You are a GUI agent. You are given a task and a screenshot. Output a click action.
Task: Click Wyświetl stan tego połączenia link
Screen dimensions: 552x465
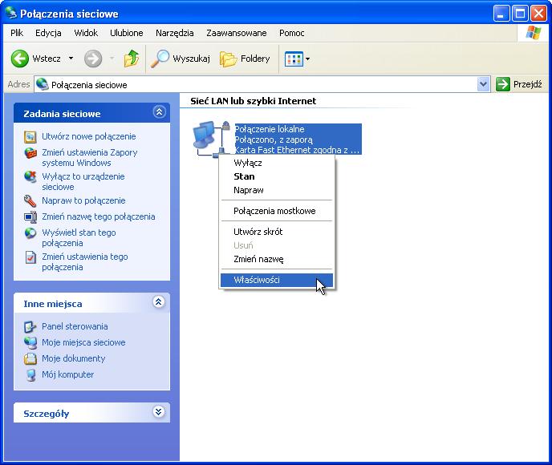click(79, 238)
